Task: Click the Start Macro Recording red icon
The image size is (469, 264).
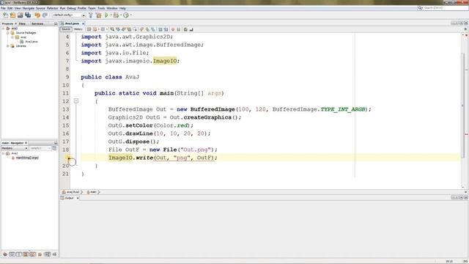Action: click(x=173, y=29)
